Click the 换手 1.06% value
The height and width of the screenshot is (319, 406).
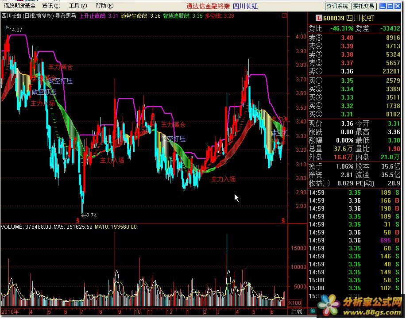pyautogui.click(x=344, y=166)
